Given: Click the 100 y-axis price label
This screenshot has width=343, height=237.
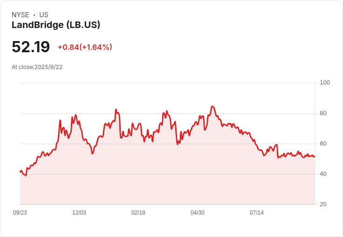Looking at the screenshot, I should coord(325,83).
